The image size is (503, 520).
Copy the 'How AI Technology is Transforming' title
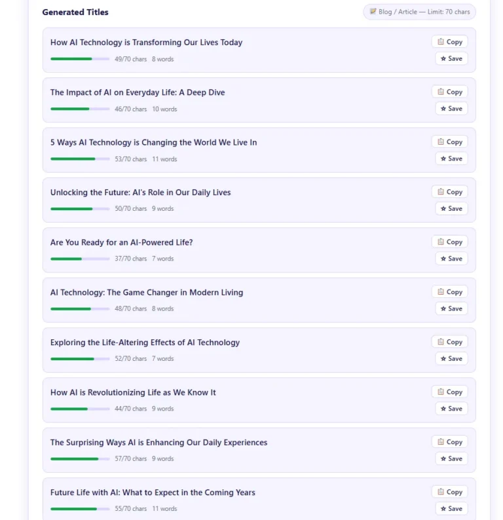(449, 42)
